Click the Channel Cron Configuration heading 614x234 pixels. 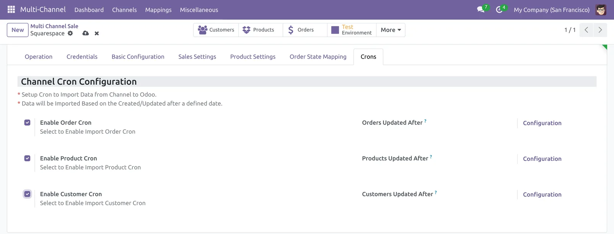(79, 82)
